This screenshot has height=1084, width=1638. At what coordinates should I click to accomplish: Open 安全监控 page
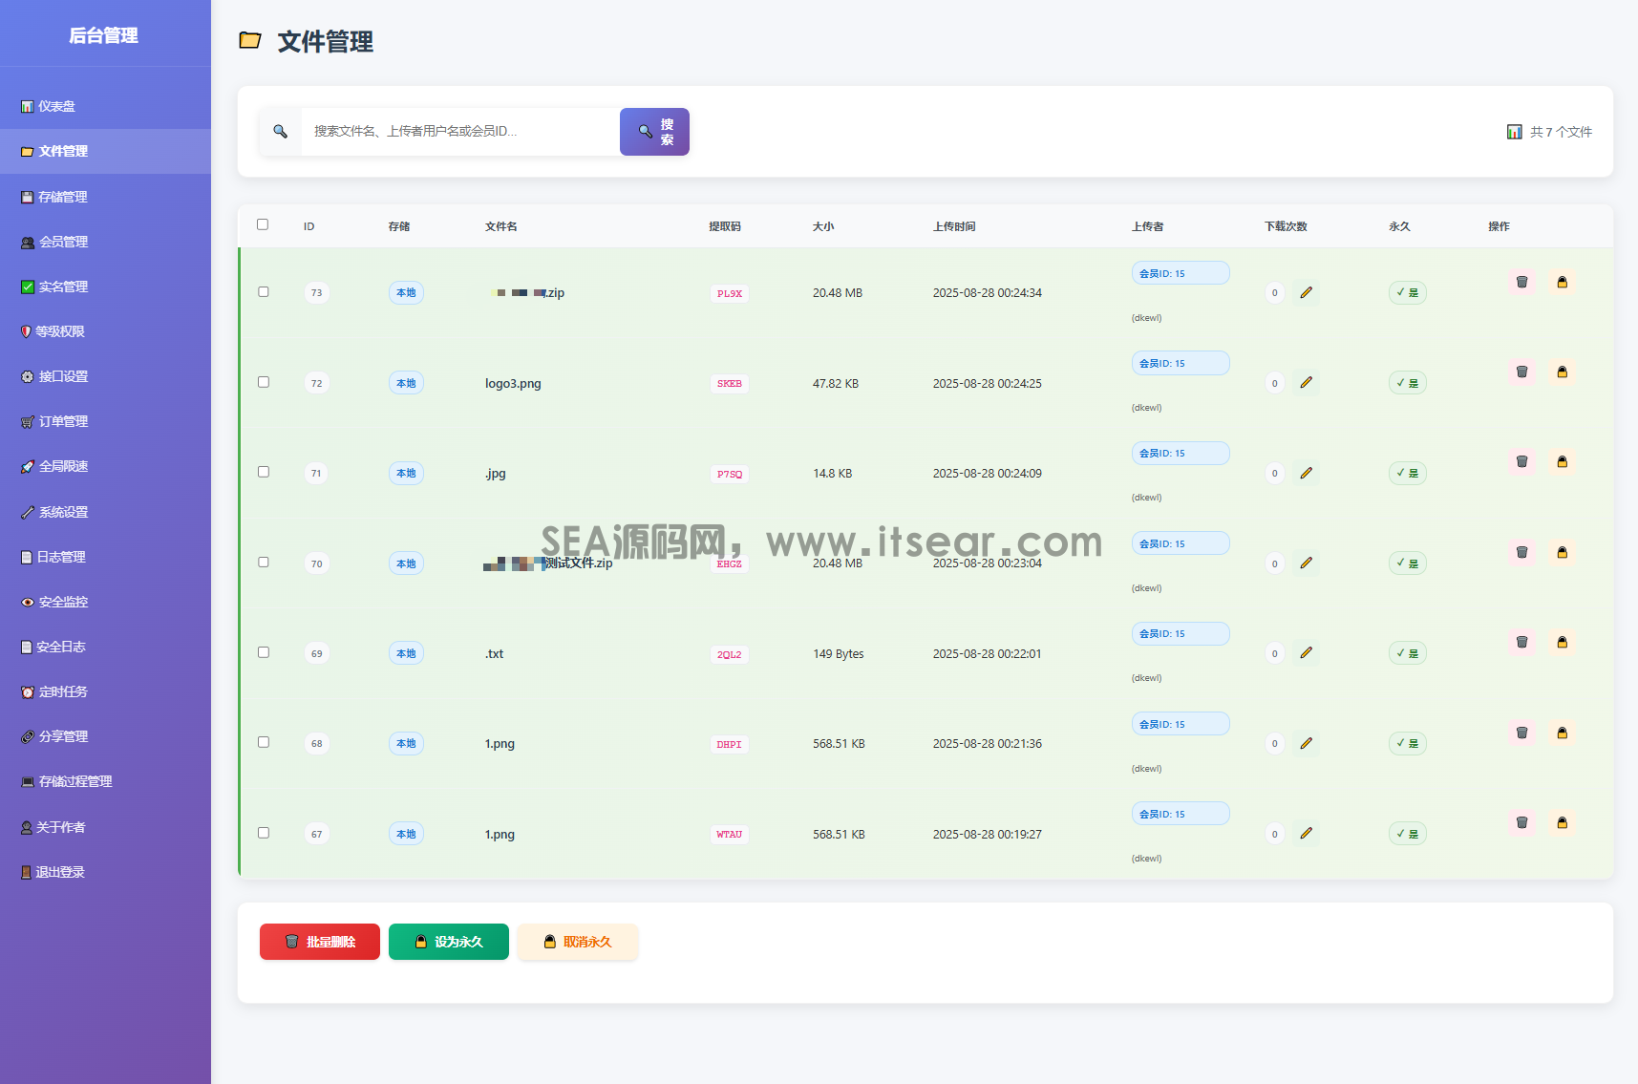pos(105,602)
